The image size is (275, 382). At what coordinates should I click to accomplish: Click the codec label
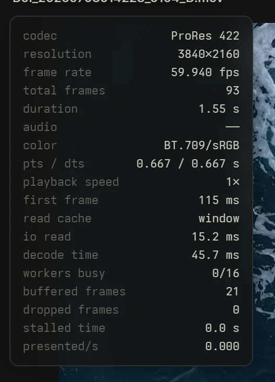pyautogui.click(x=40, y=36)
